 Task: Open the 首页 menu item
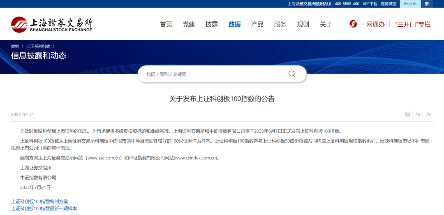pos(166,24)
